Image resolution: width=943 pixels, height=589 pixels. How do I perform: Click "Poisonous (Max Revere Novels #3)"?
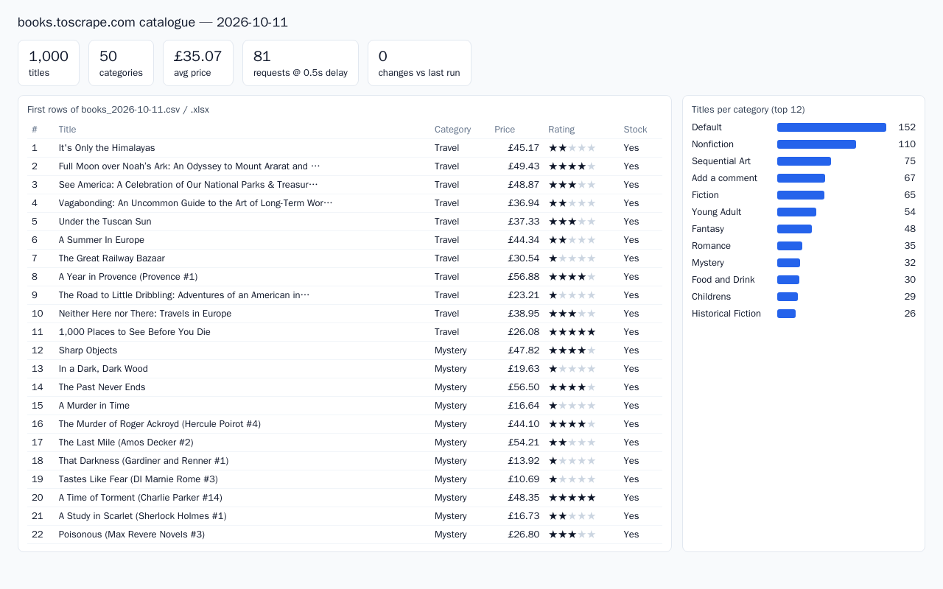pyautogui.click(x=132, y=535)
